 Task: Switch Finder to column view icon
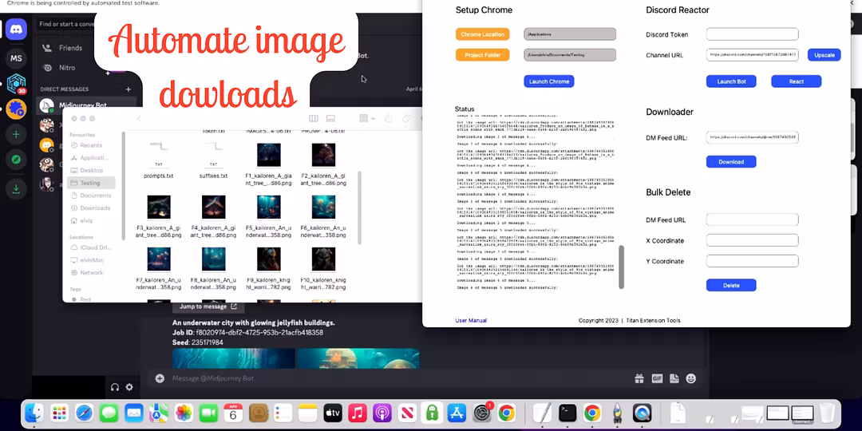(314, 118)
